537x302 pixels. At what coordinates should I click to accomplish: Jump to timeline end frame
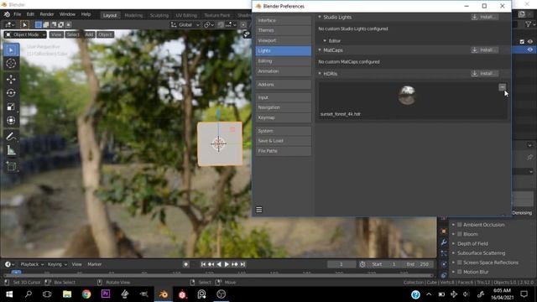click(x=242, y=264)
